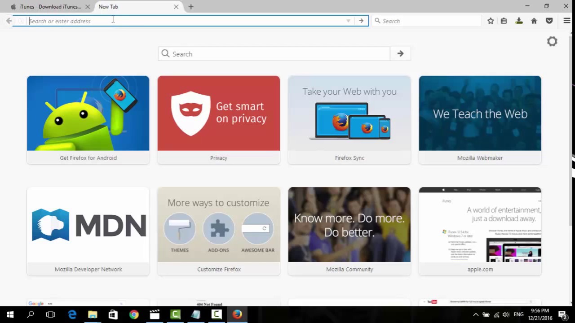575x323 pixels.
Task: Click the Windows Start button
Action: (10, 314)
